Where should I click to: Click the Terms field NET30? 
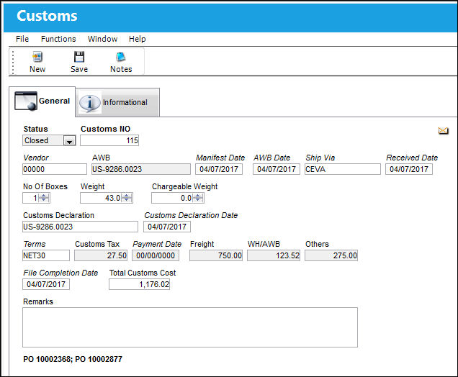tap(46, 255)
